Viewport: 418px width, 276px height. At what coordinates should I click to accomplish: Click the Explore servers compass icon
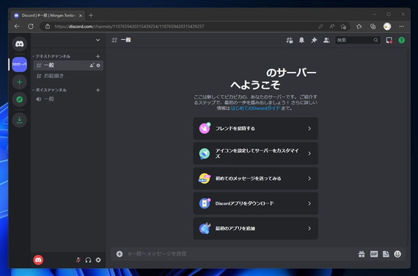[x=20, y=100]
